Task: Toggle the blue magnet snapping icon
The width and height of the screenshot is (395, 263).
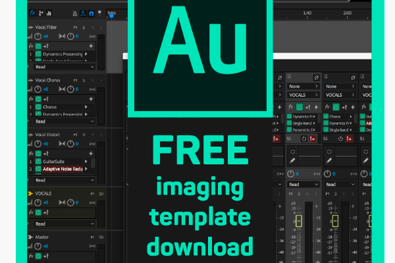Action: tap(92, 13)
